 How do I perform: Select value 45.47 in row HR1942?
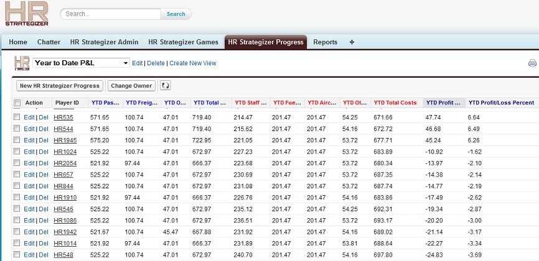coord(171,232)
